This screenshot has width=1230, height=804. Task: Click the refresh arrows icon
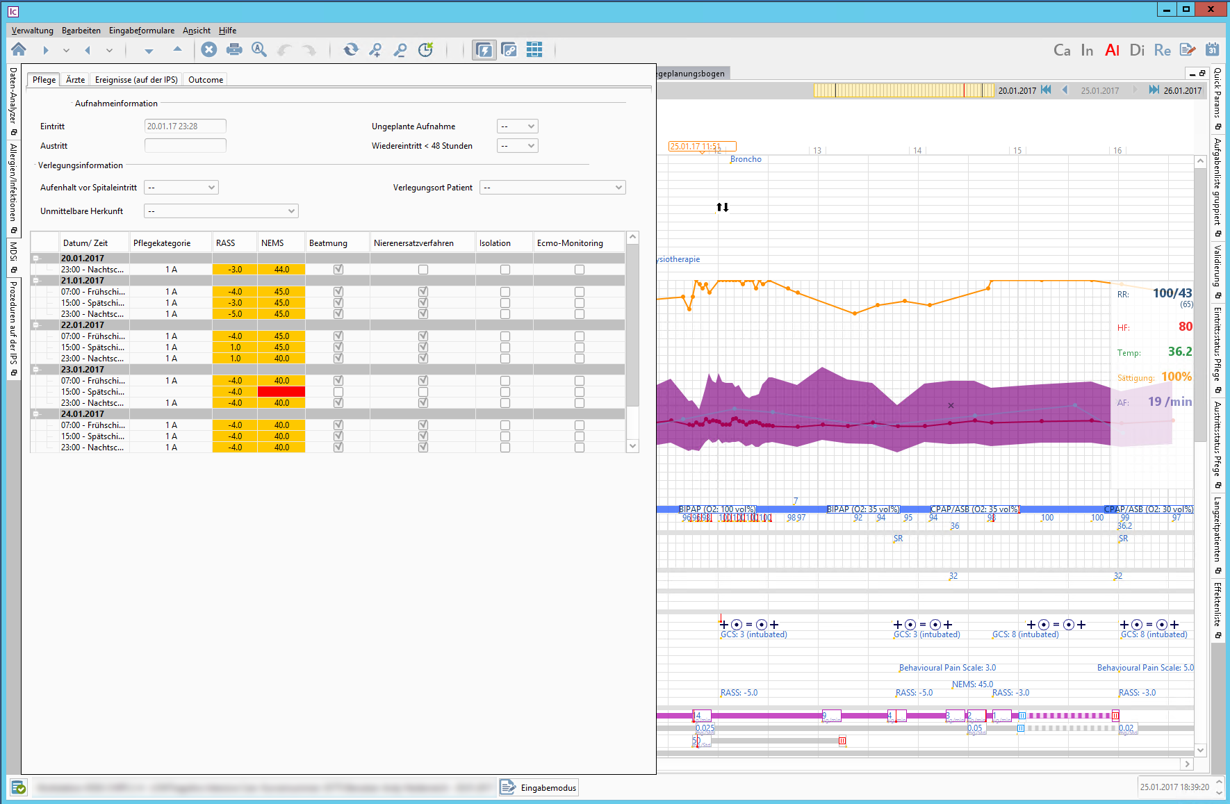click(351, 49)
